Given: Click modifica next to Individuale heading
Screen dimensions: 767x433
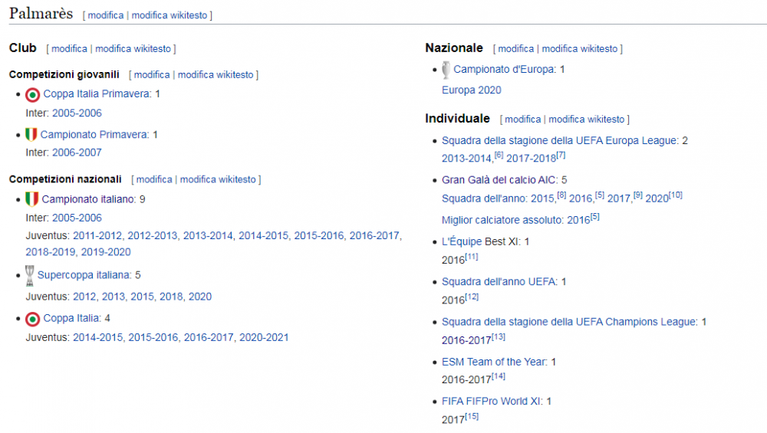Looking at the screenshot, I should click(x=523, y=120).
